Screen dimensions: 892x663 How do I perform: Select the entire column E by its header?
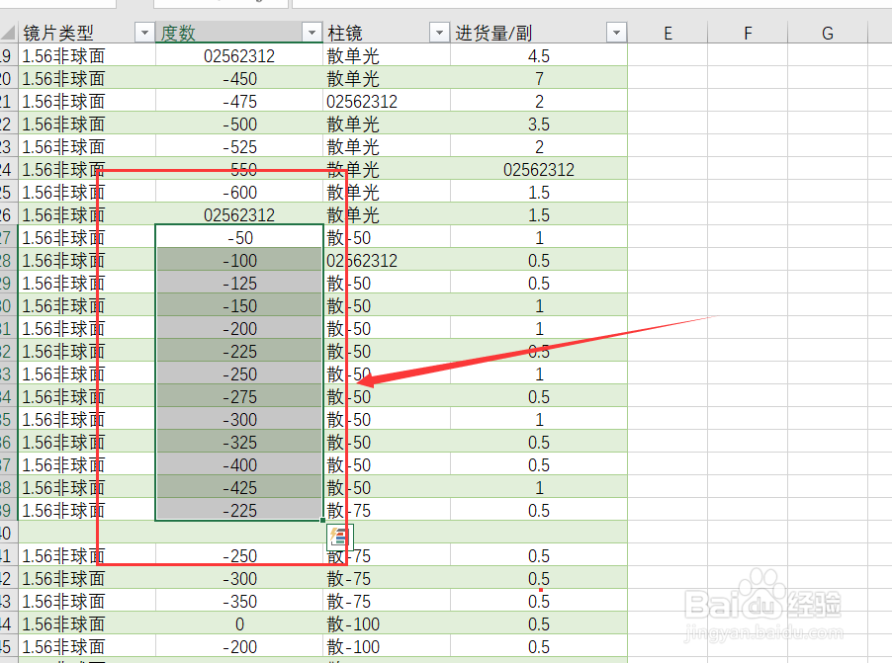point(668,33)
